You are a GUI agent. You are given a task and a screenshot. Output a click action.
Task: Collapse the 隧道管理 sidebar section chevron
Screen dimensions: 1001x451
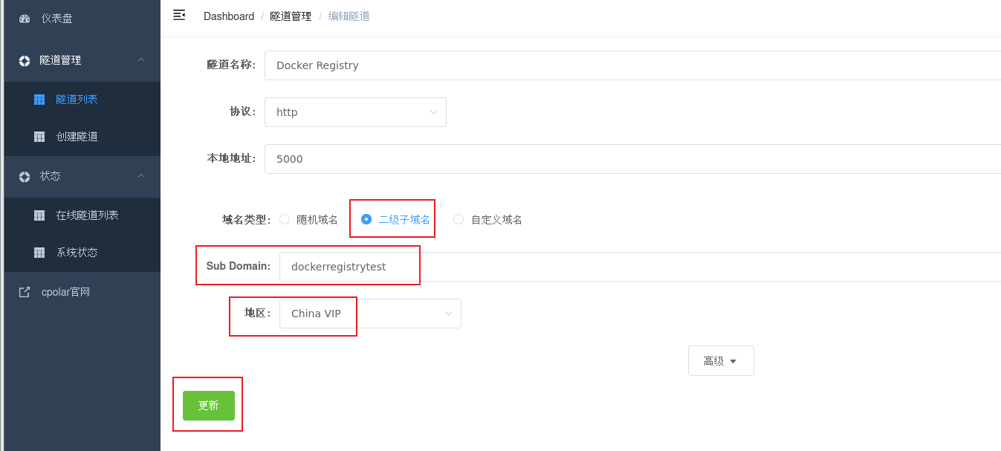pyautogui.click(x=141, y=60)
